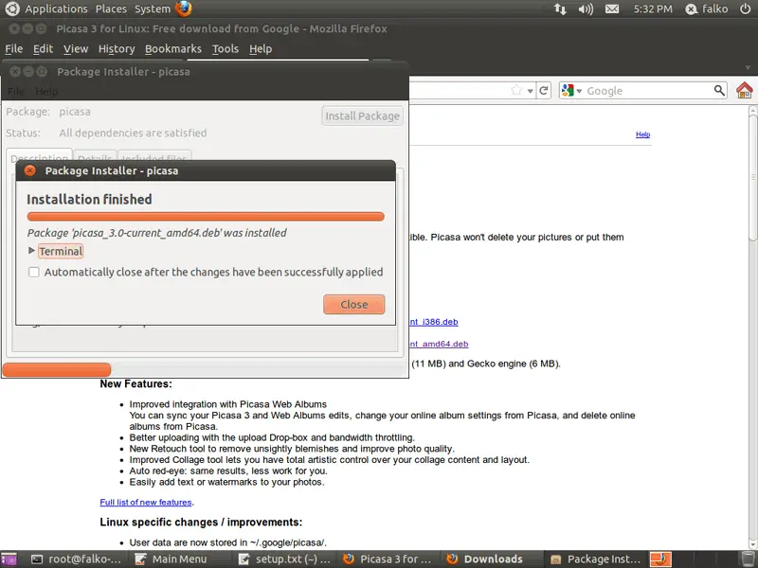The image size is (758, 568).
Task: Open the Help link on the web page
Action: click(x=642, y=134)
